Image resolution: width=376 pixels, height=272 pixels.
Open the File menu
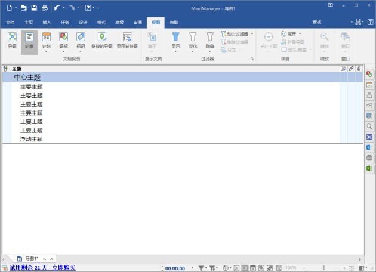[10, 22]
